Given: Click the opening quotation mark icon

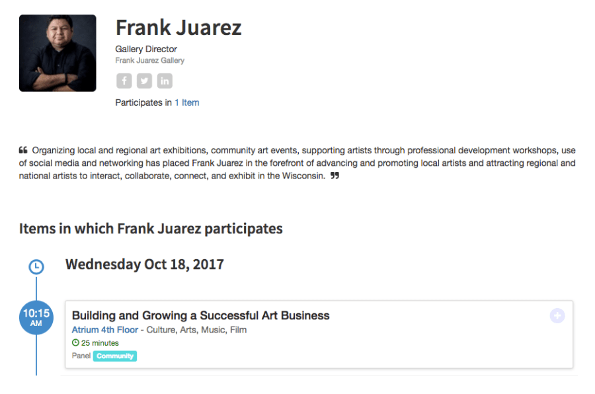Looking at the screenshot, I should [23, 150].
